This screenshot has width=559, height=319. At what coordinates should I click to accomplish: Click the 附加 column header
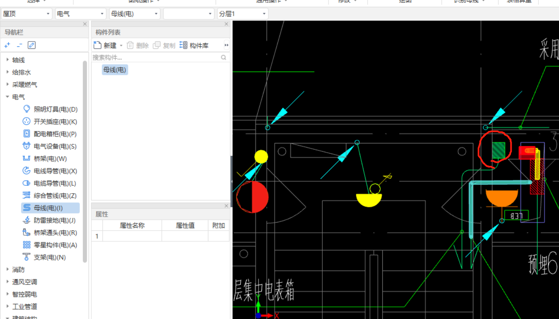pyautogui.click(x=219, y=225)
